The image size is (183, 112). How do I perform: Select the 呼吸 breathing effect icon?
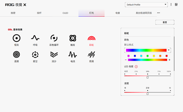pos(35,38)
